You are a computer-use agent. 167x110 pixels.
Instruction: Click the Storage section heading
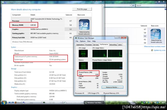(x=14, y=69)
